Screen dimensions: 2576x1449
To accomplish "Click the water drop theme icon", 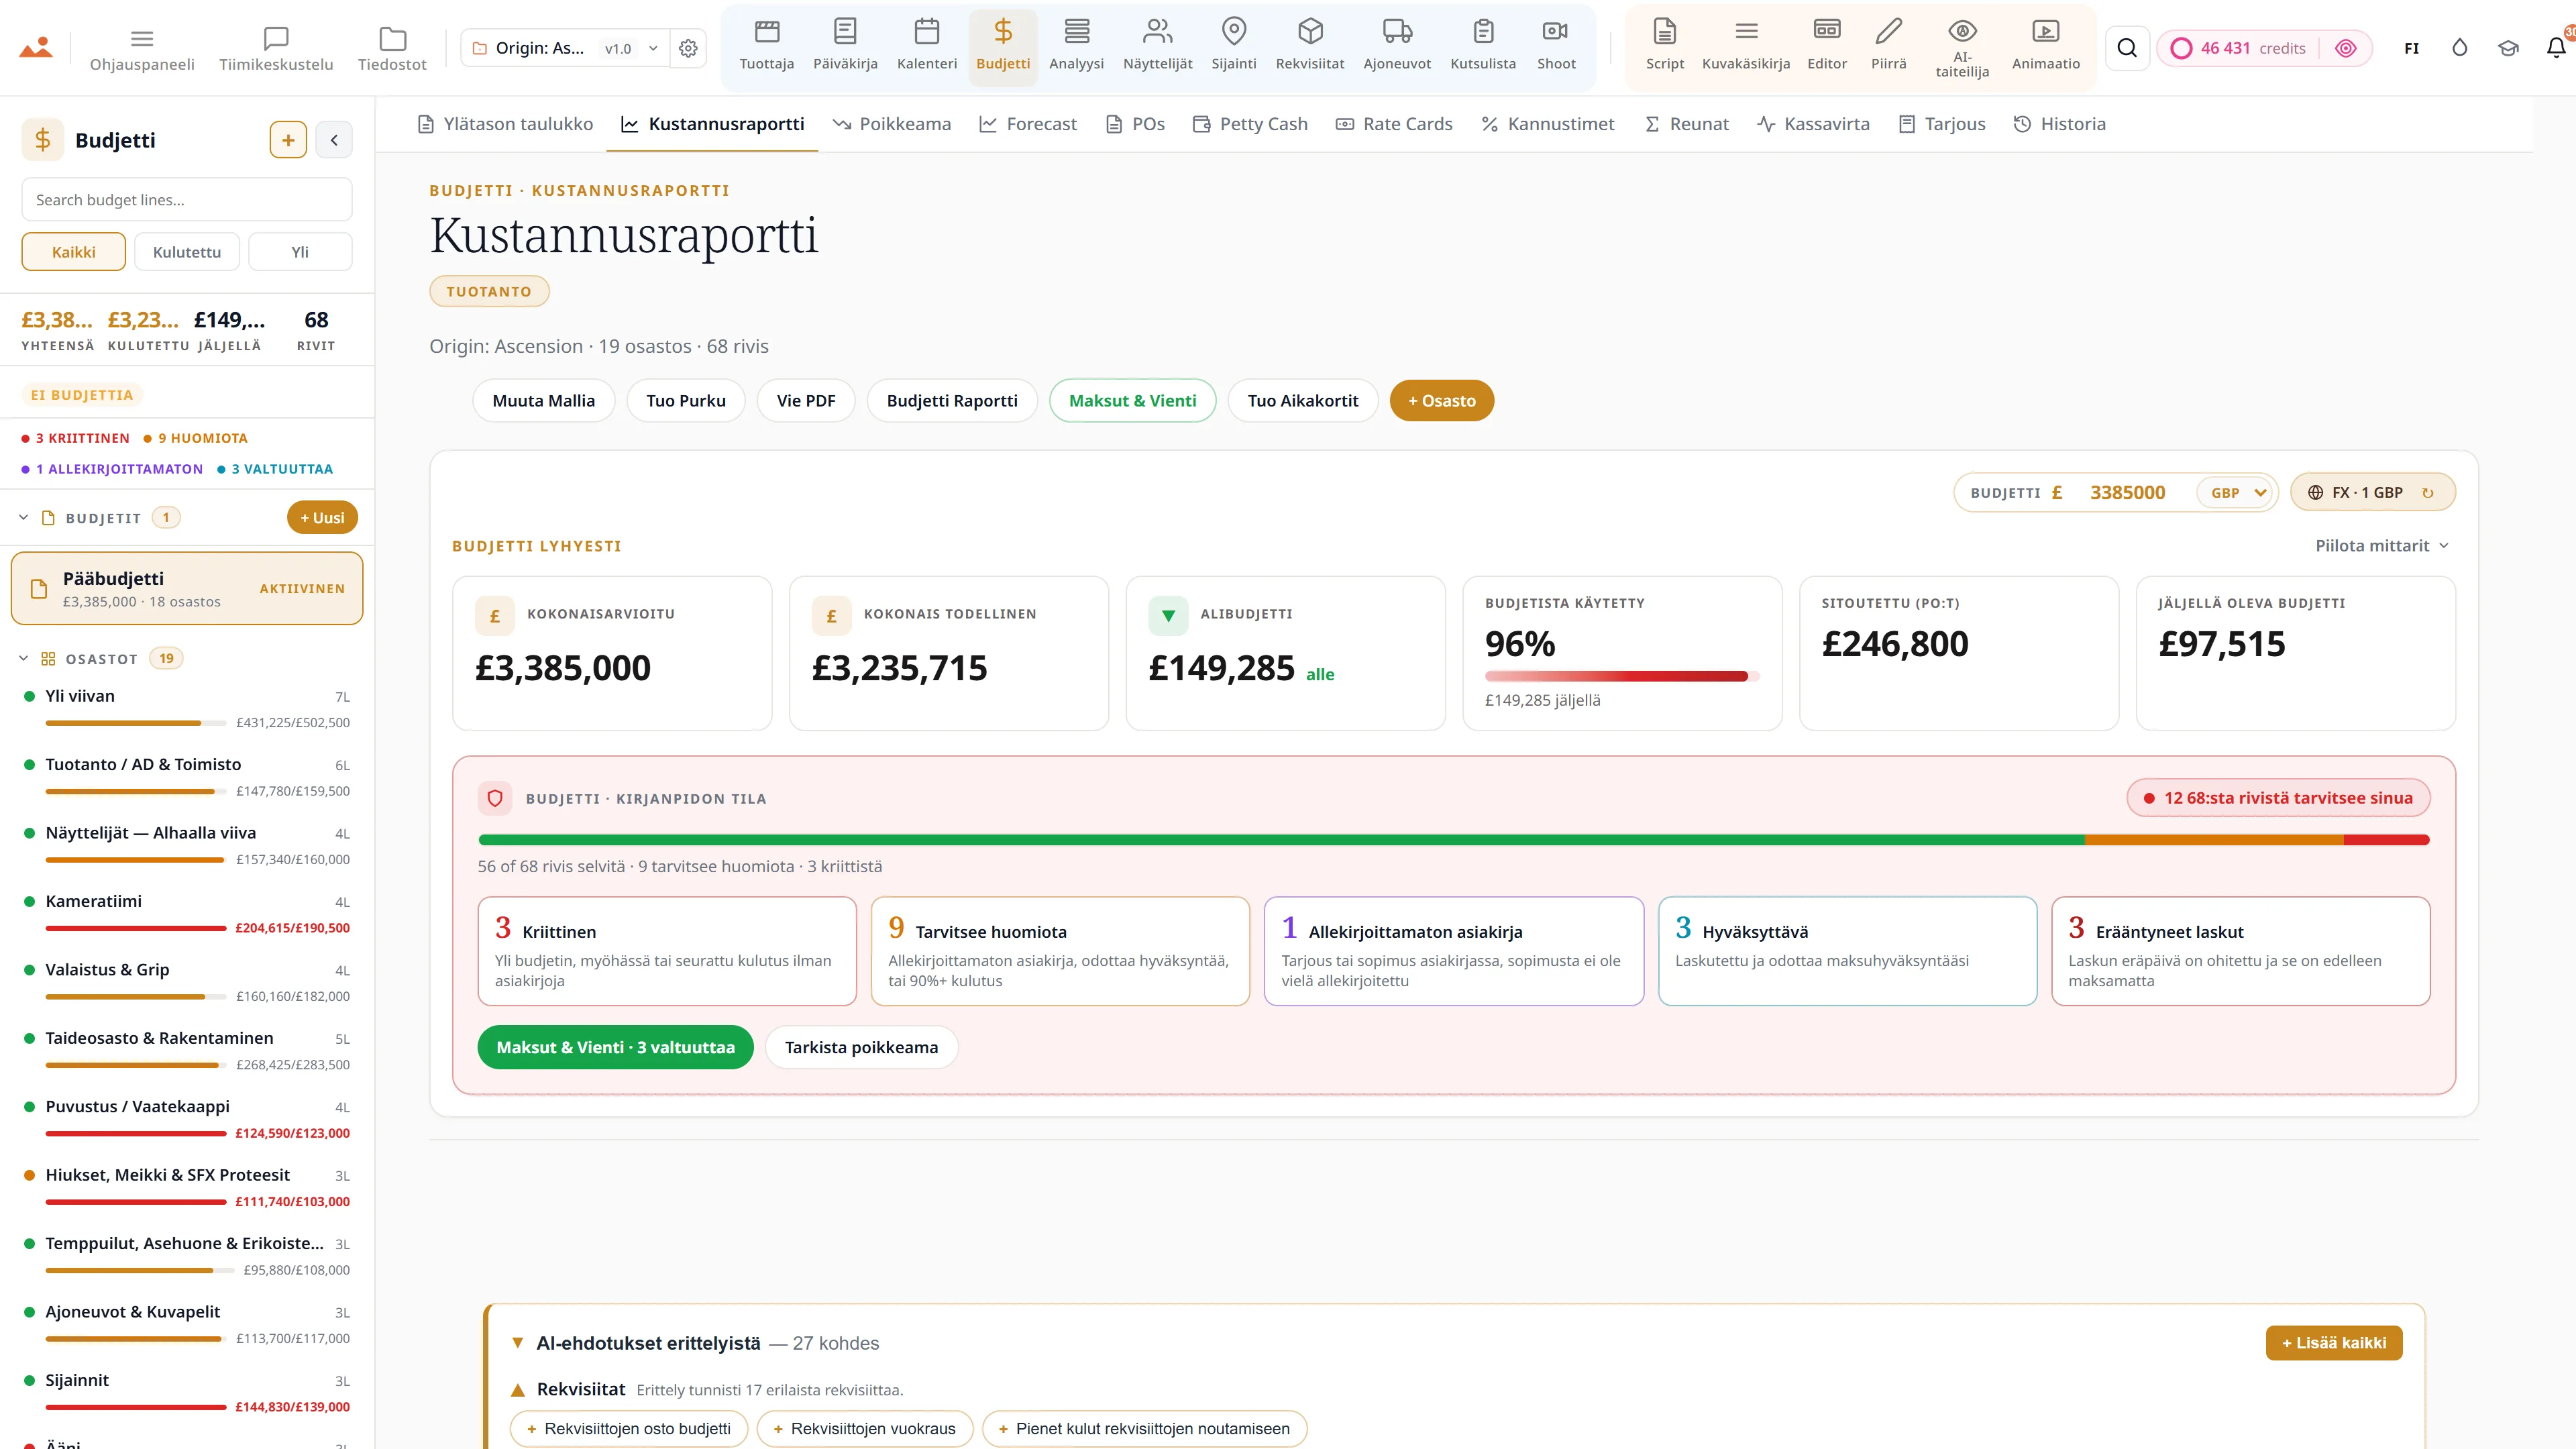I will tap(2459, 48).
